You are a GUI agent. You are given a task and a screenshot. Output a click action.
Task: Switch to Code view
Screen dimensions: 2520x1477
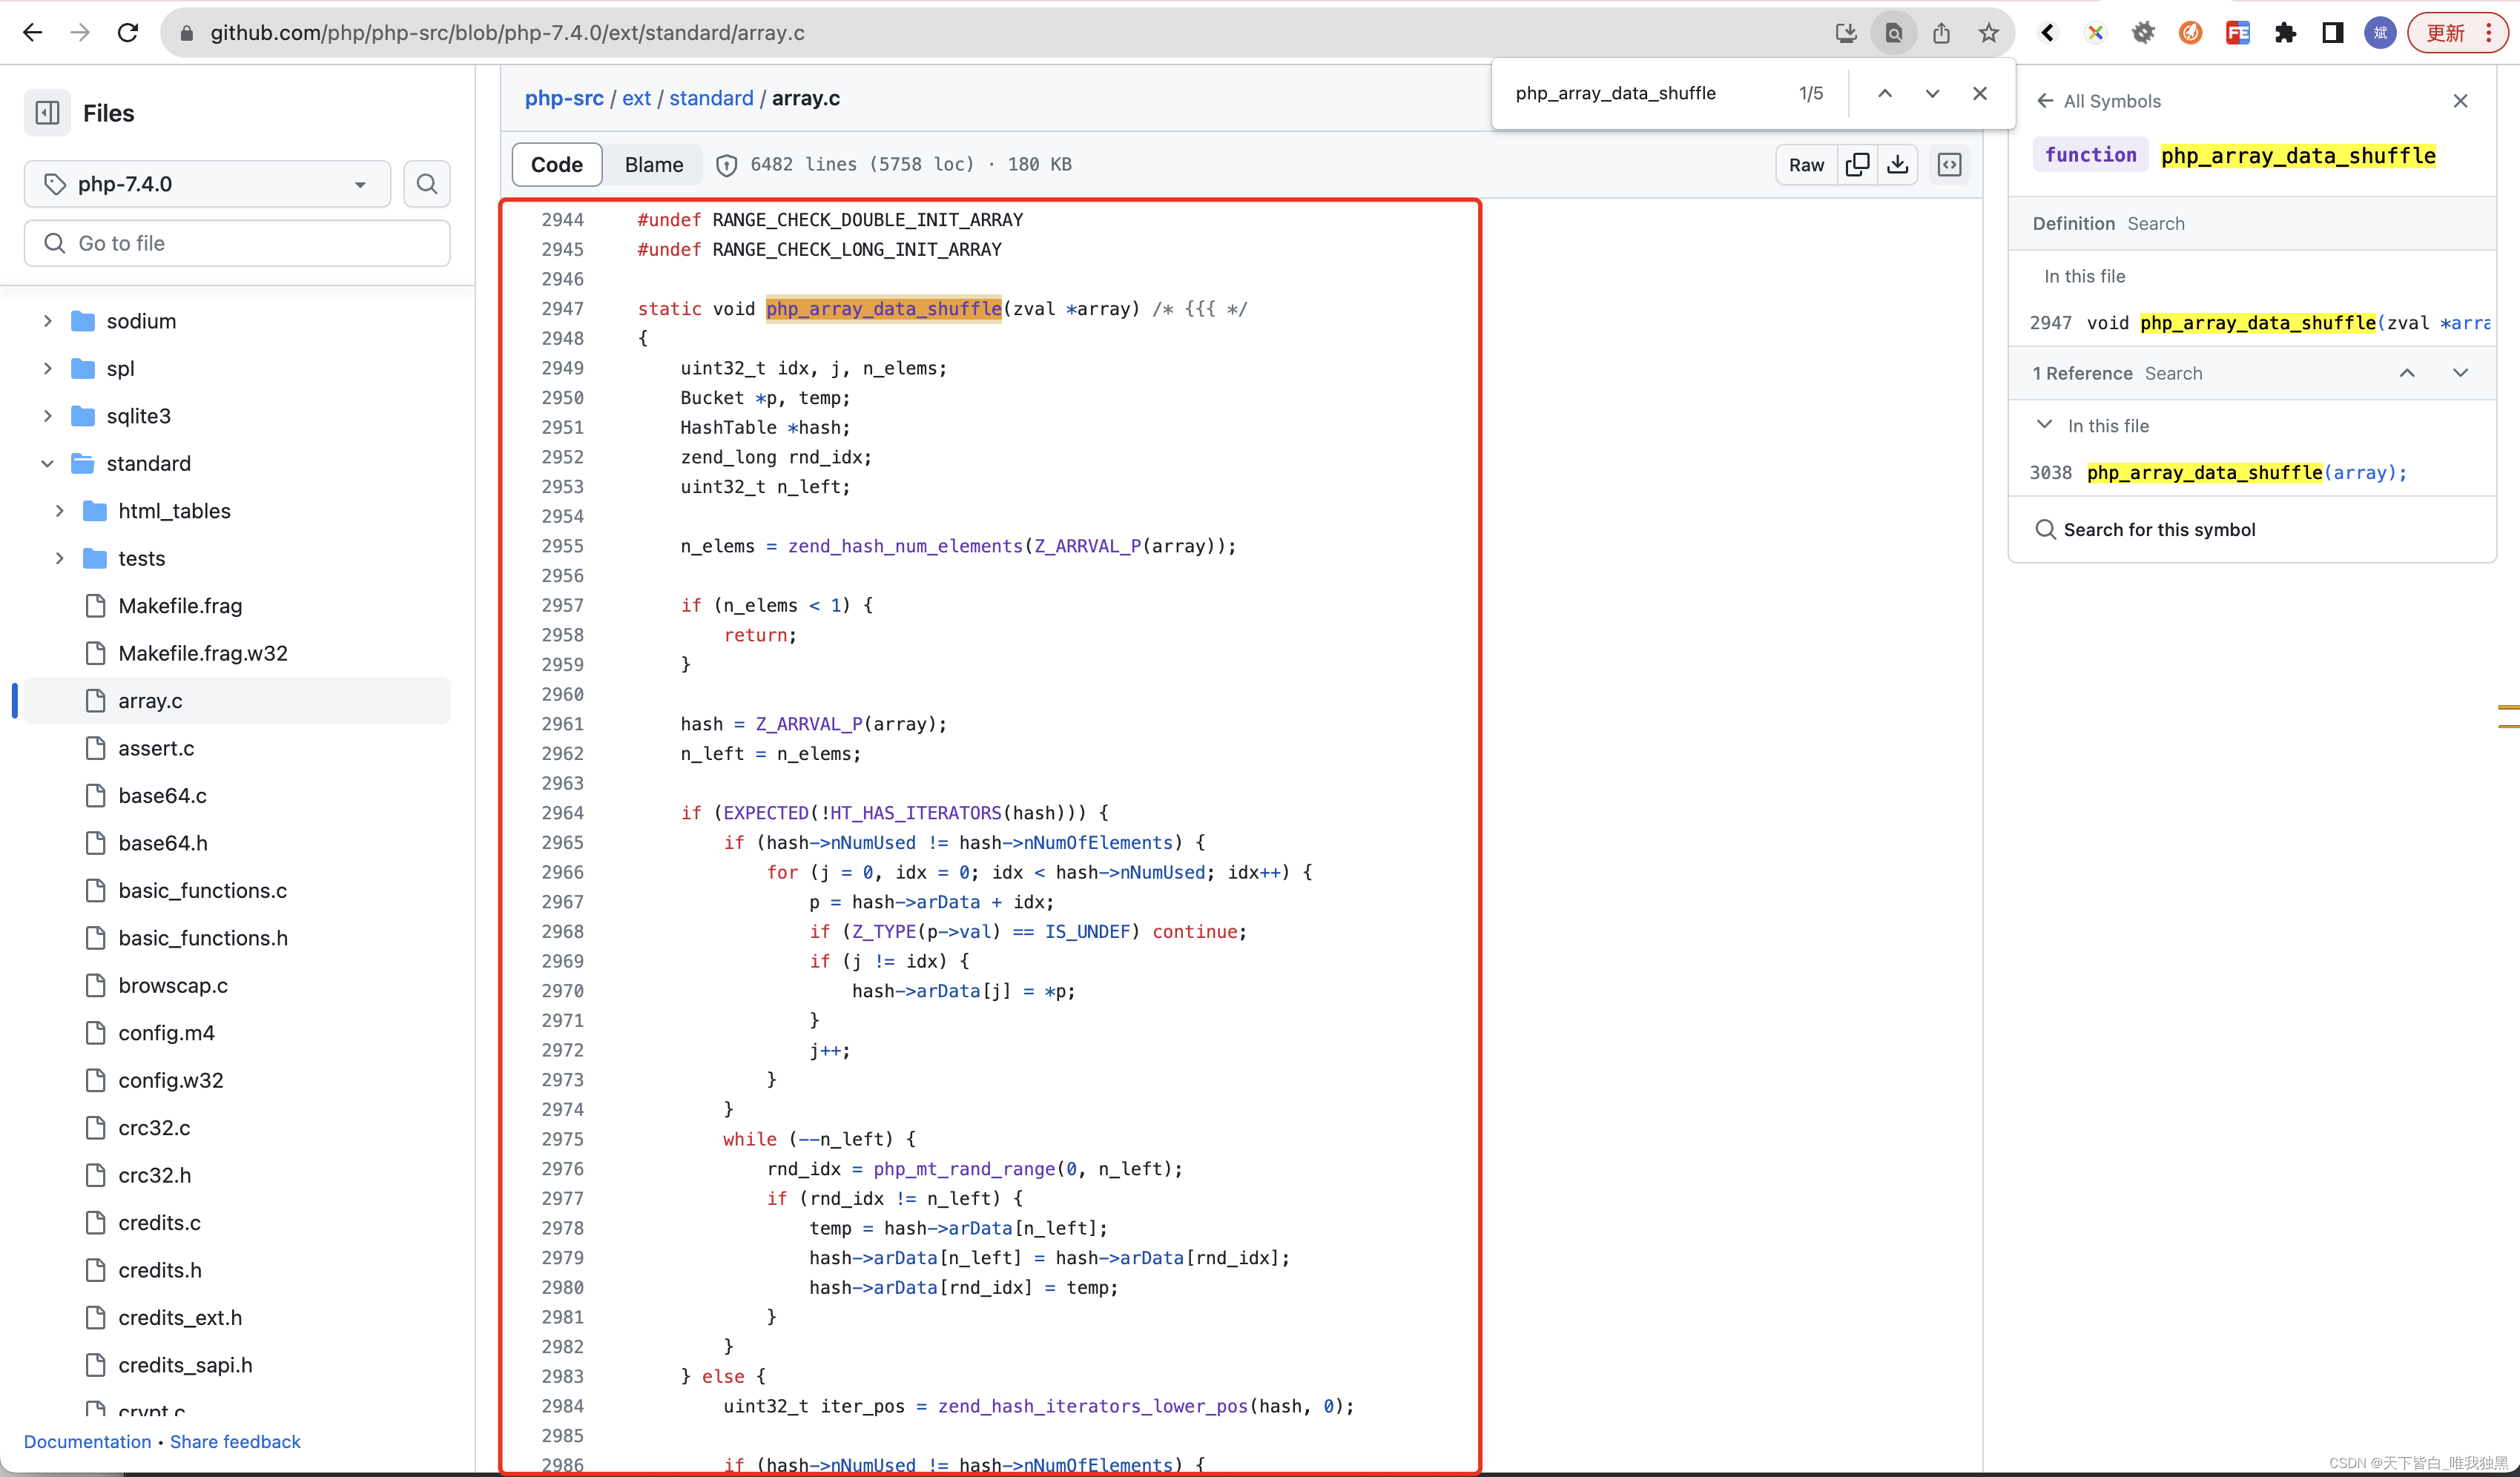click(x=556, y=165)
